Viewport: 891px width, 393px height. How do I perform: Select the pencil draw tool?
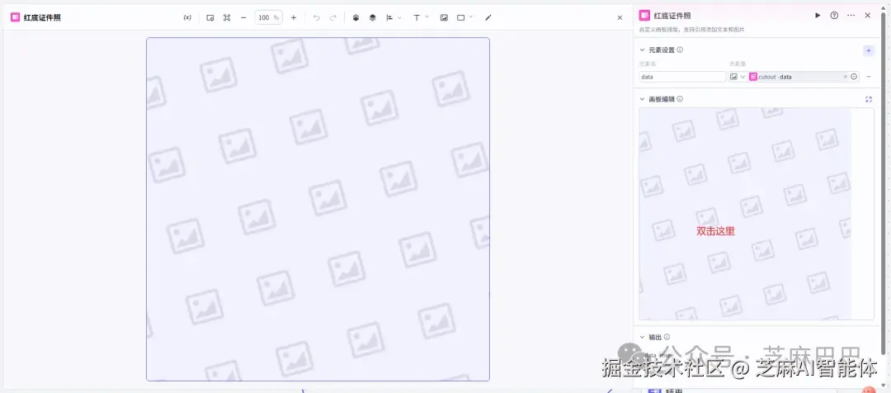pyautogui.click(x=488, y=17)
